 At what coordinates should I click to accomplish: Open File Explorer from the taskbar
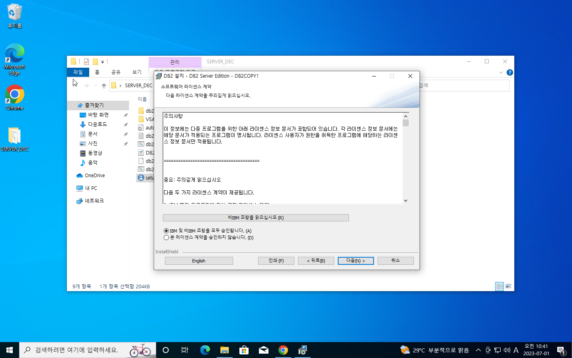[x=224, y=350]
